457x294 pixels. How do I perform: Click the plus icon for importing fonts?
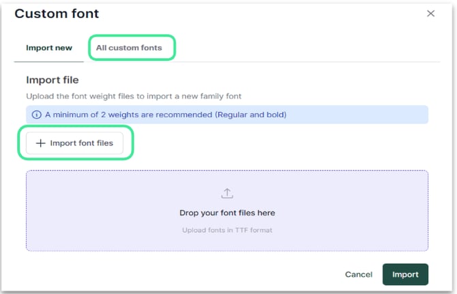(x=40, y=143)
